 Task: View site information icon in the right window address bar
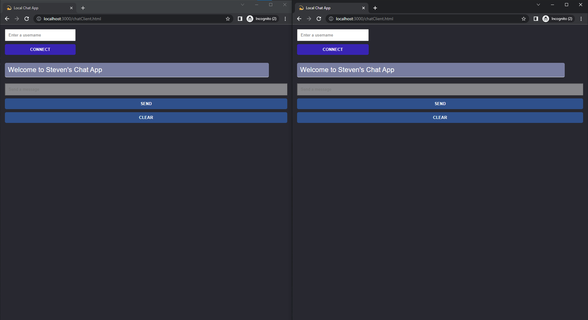pyautogui.click(x=331, y=19)
